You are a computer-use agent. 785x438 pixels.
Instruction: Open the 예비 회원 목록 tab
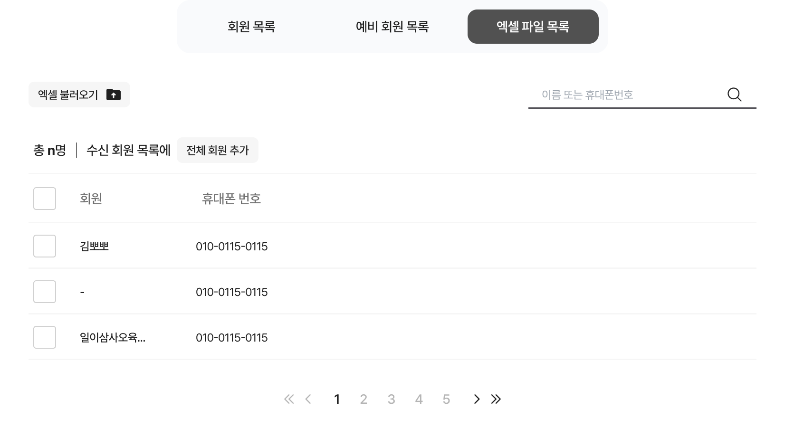point(392,27)
